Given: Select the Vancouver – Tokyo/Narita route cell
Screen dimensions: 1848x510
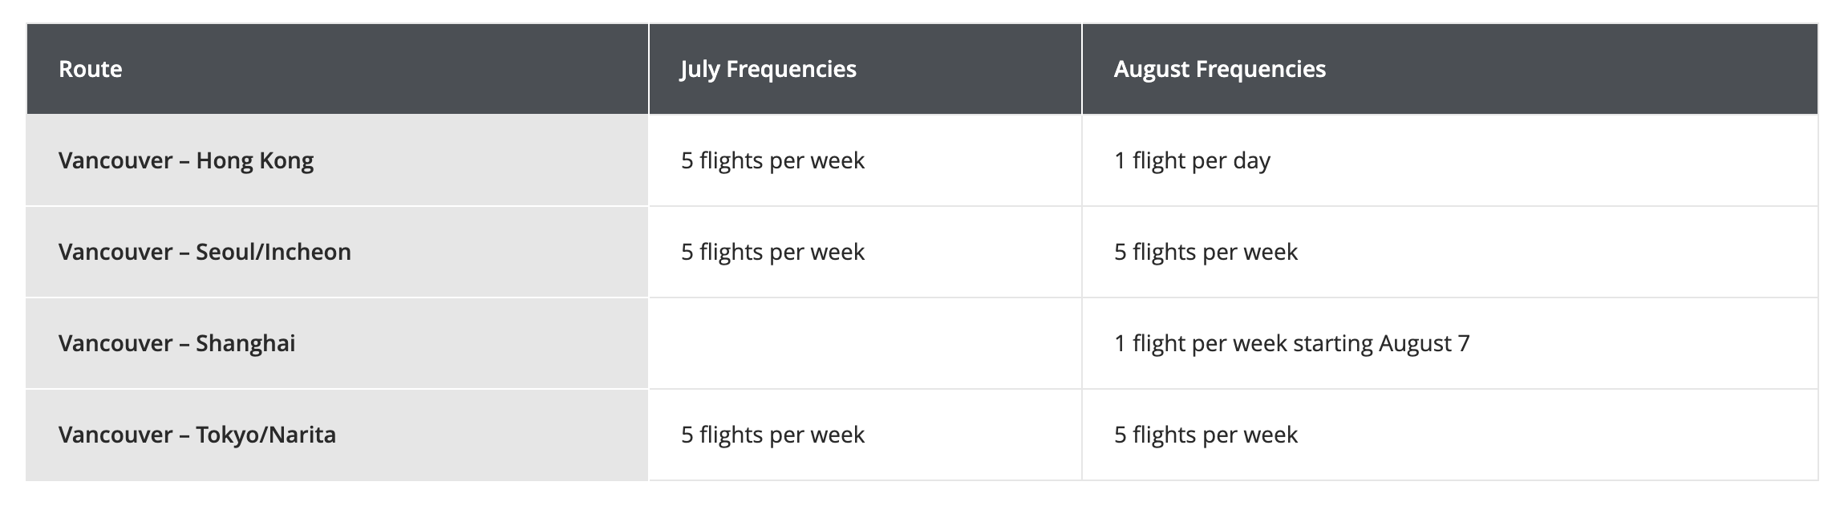Looking at the screenshot, I should 337,435.
